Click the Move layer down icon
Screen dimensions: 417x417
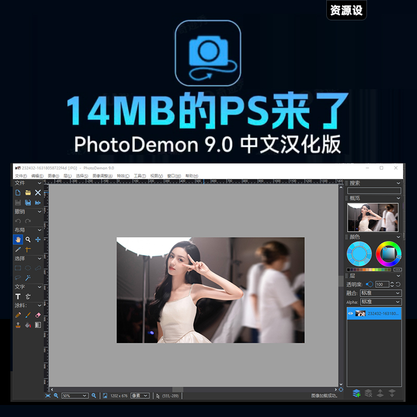pyautogui.click(x=392, y=393)
